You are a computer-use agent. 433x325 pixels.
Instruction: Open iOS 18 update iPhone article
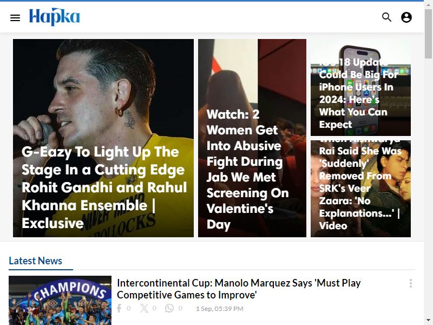tap(358, 93)
